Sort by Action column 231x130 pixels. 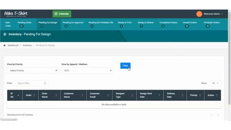213,95
